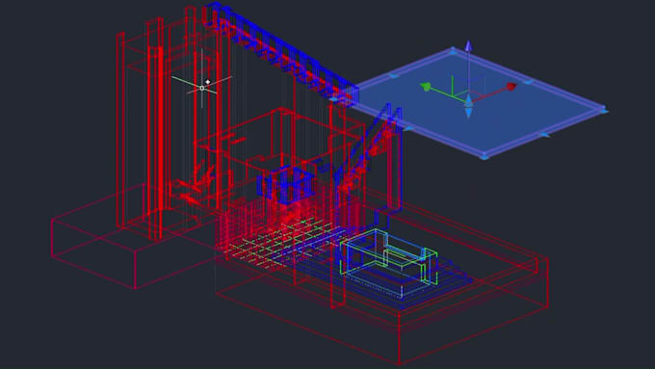
Task: Grab the red X-axis gizmo arrow
Action: point(511,87)
